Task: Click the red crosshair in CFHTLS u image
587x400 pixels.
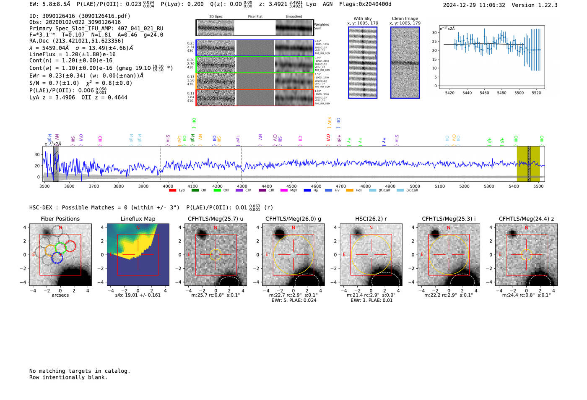Action: pyautogui.click(x=216, y=255)
